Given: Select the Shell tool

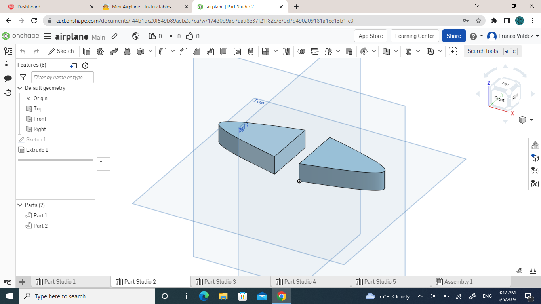Looking at the screenshot, I should (224, 51).
